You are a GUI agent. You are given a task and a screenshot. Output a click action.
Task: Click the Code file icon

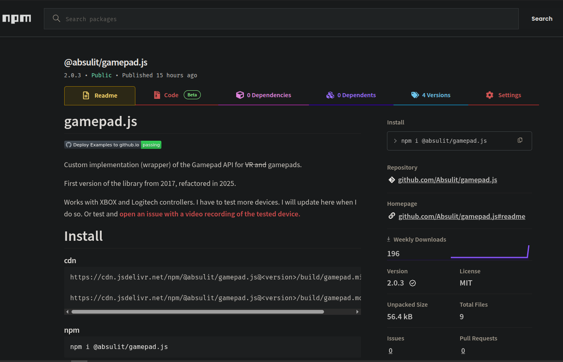pos(157,95)
